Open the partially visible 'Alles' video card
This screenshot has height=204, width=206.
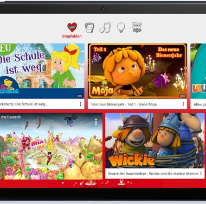tap(198, 76)
